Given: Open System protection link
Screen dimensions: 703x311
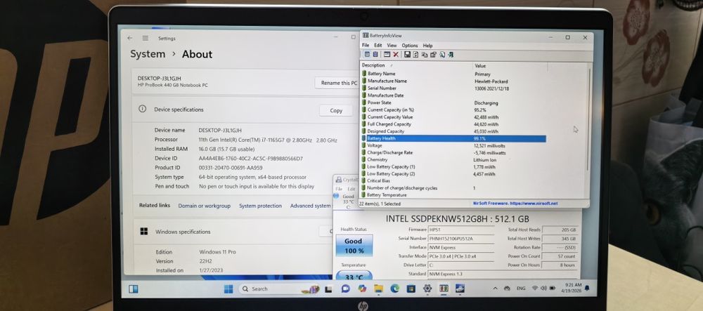Looking at the screenshot, I should pyautogui.click(x=261, y=206).
